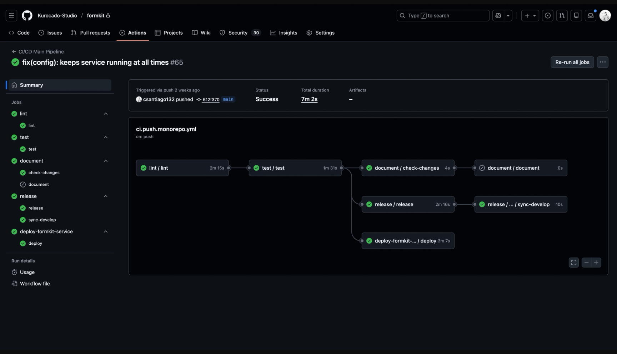The height and width of the screenshot is (354, 617).
Task: Open the user profile avatar menu
Action: click(605, 16)
